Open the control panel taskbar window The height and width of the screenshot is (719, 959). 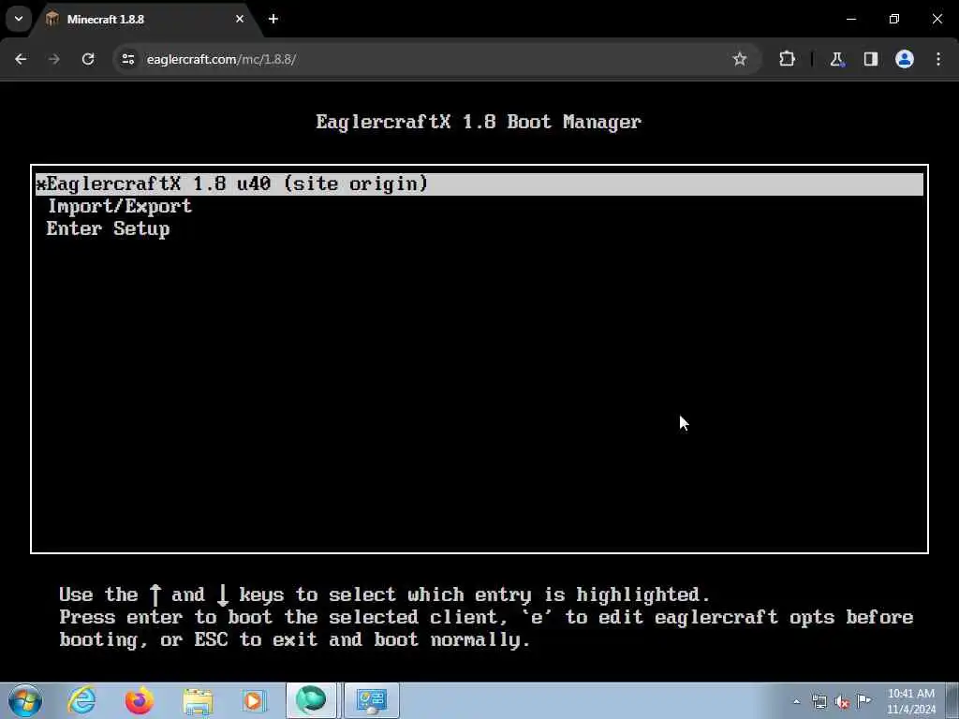pyautogui.click(x=372, y=700)
